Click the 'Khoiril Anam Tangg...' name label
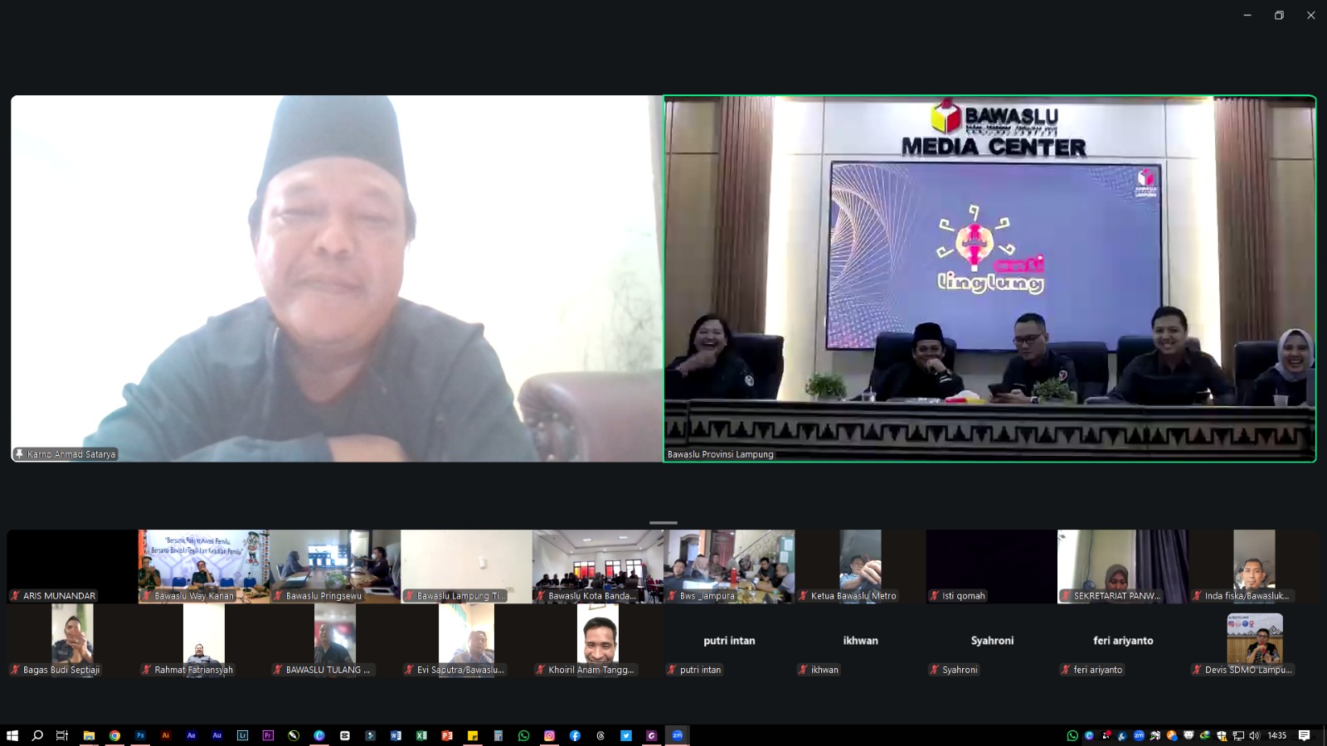1327x746 pixels. (x=591, y=670)
